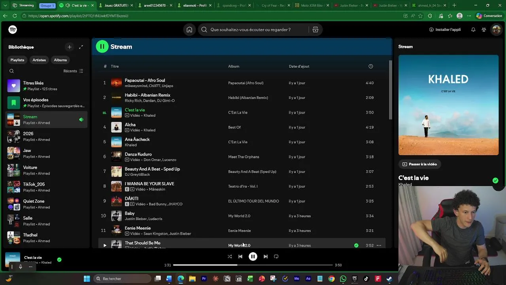Skip to the next track
This screenshot has width=506, height=285.
[x=266, y=256]
